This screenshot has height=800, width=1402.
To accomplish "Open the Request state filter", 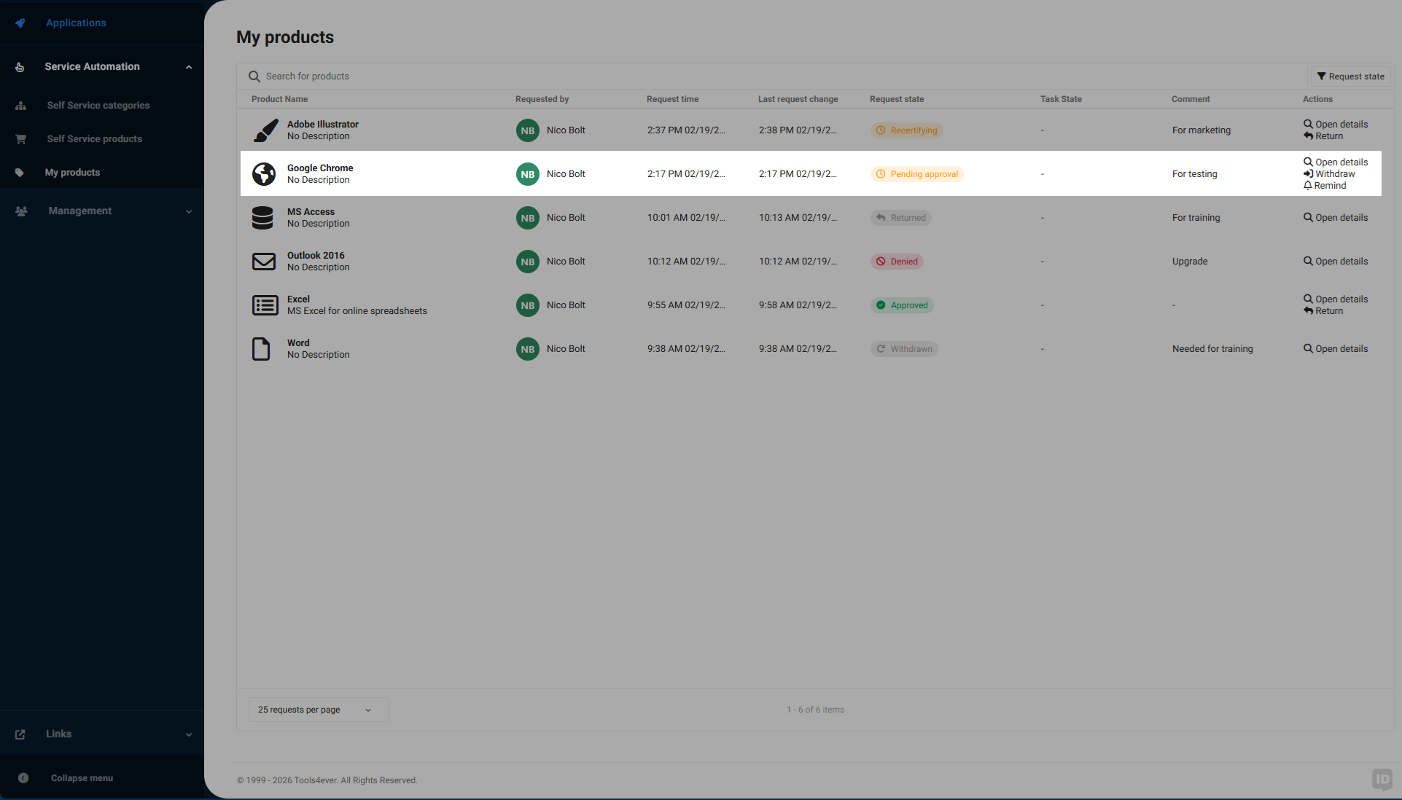I will [x=1350, y=76].
